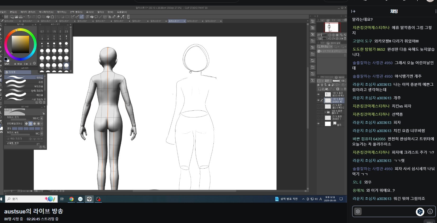
Task: Click the '브러시 농도' density slider
Action: tap(20, 134)
